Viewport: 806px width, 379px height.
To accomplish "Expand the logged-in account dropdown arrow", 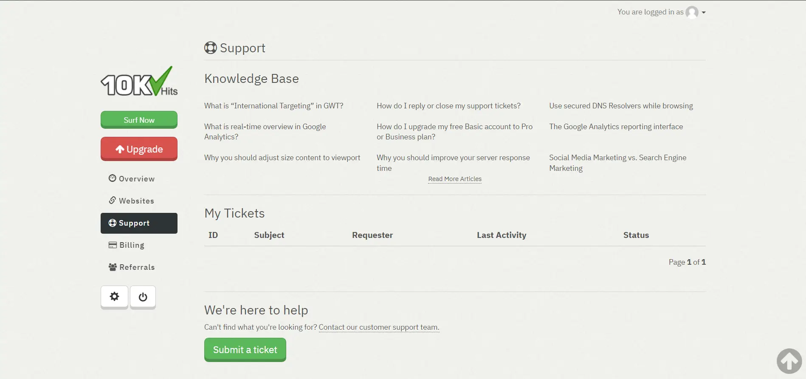I will [704, 13].
